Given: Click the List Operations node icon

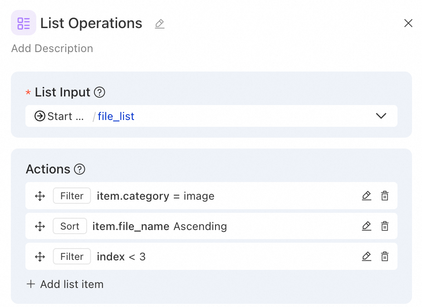Looking at the screenshot, I should click(x=24, y=23).
